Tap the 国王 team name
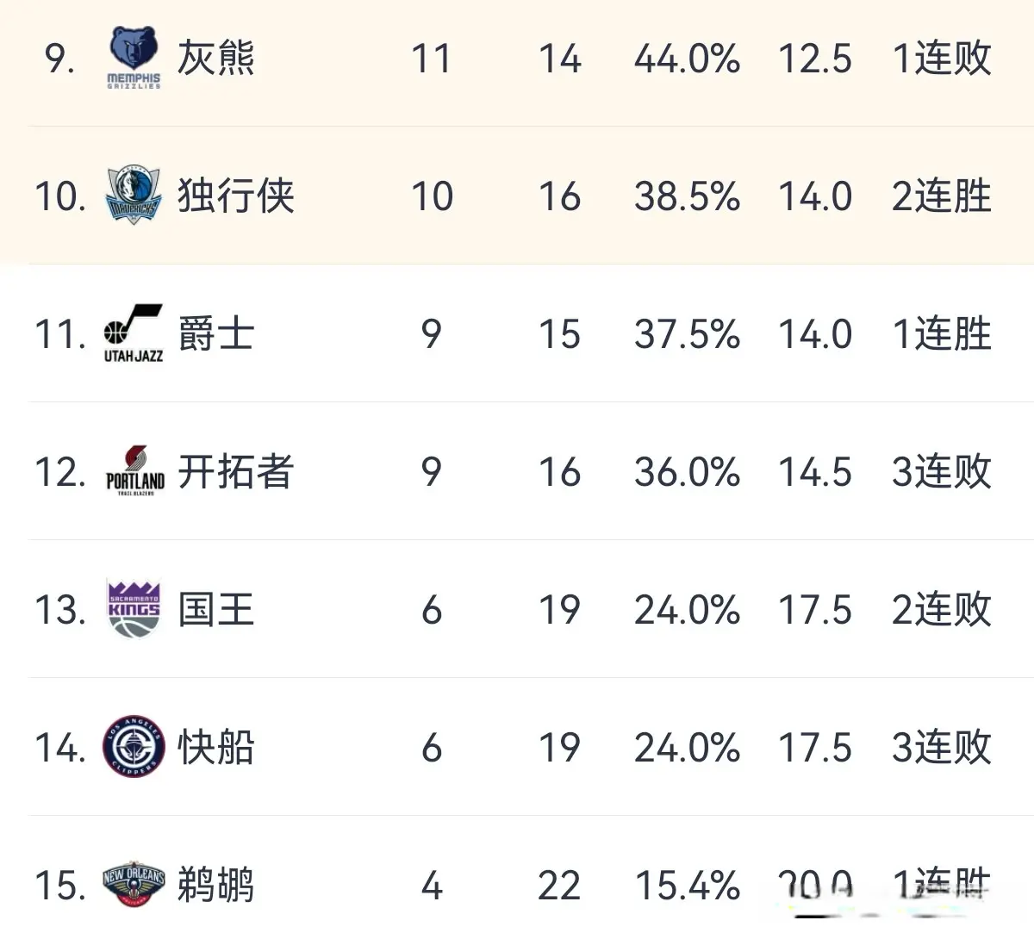This screenshot has width=1034, height=939. (216, 609)
